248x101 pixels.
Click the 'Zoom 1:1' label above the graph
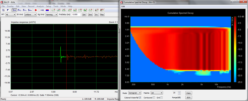click(113, 22)
